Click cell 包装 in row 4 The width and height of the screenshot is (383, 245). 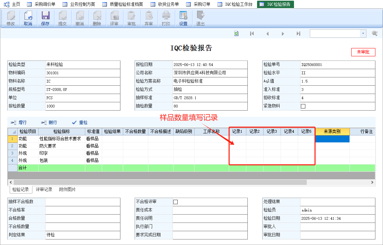61,161
